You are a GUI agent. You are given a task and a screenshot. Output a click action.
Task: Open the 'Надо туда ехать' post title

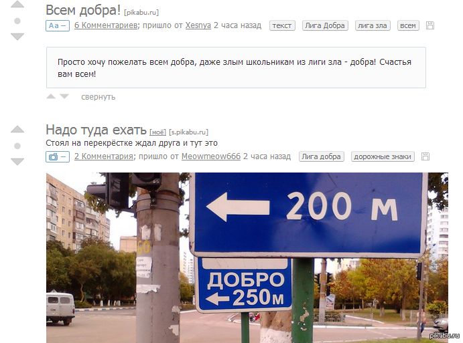click(96, 130)
